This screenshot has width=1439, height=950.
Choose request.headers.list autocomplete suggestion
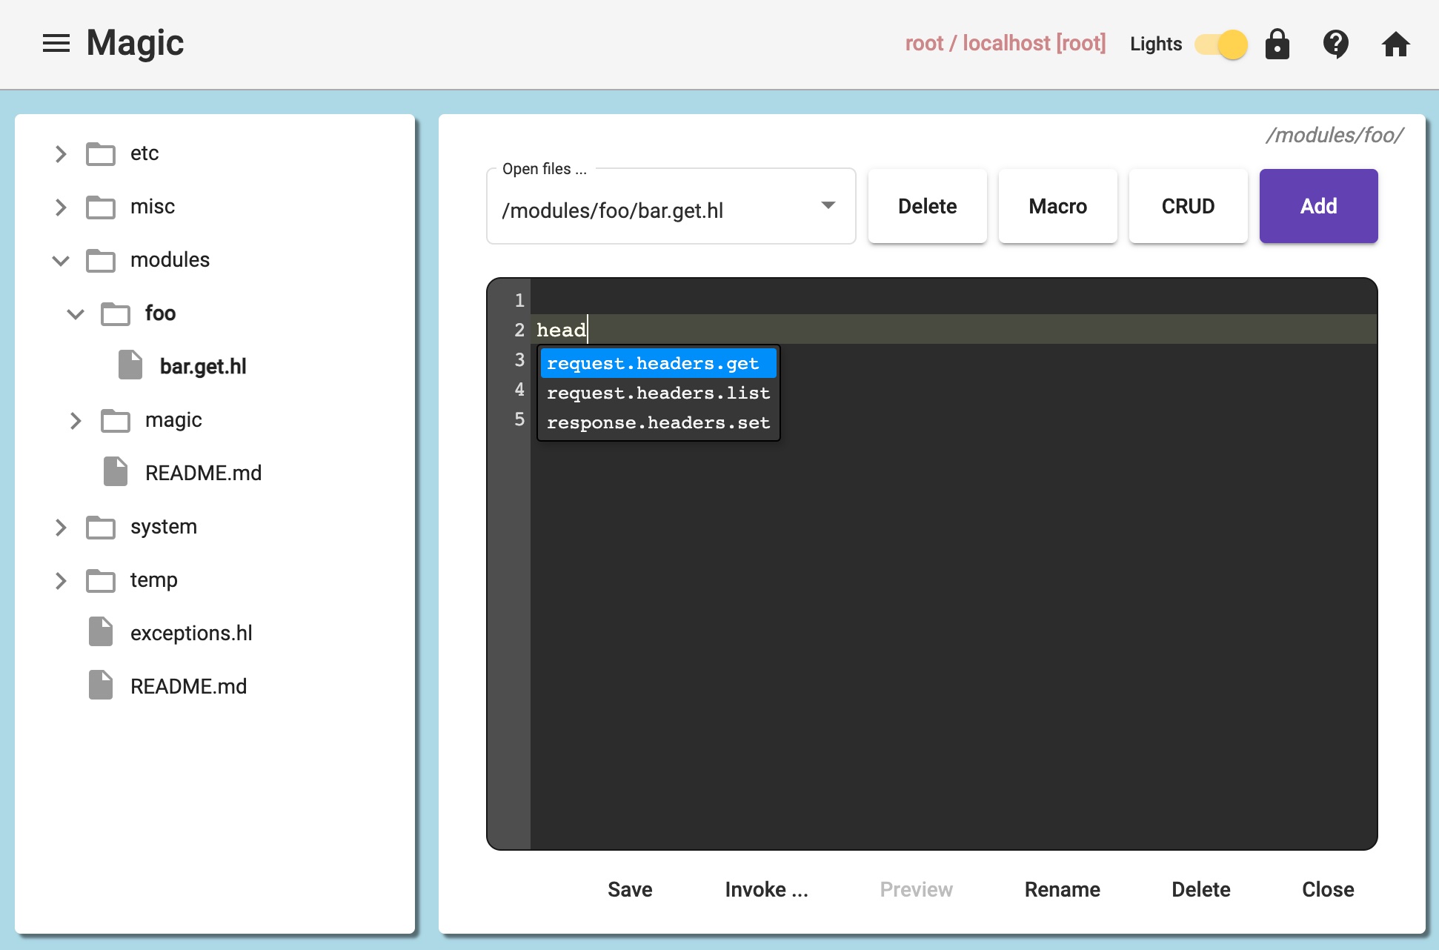pyautogui.click(x=658, y=393)
